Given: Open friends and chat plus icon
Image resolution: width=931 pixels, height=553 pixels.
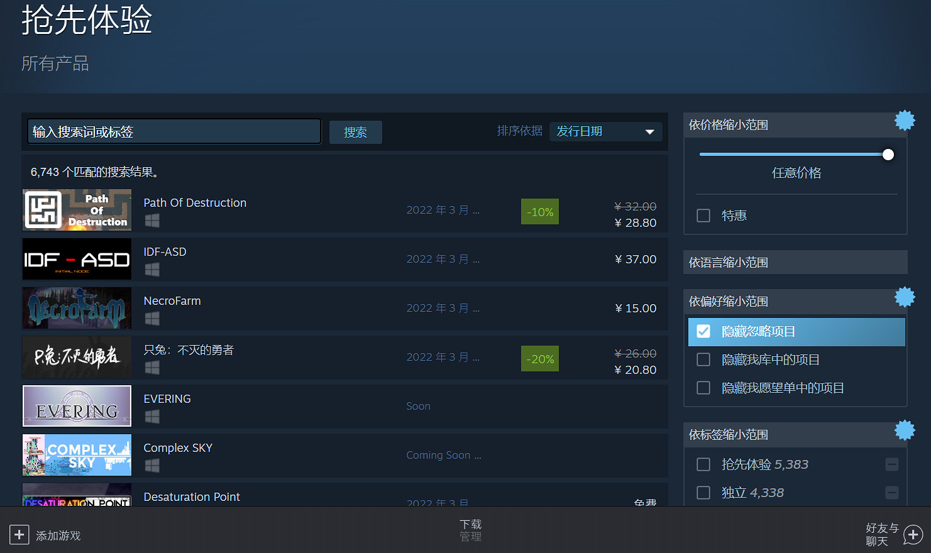Looking at the screenshot, I should [x=913, y=535].
